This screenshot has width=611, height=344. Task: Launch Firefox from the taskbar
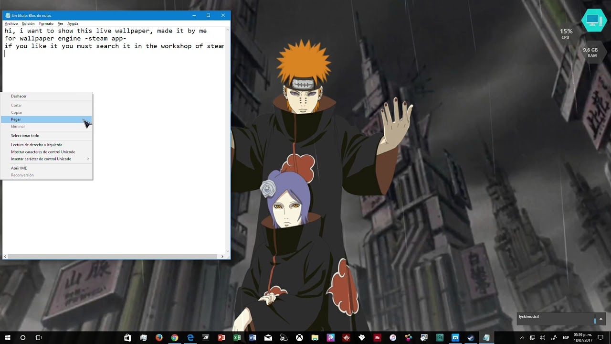159,337
